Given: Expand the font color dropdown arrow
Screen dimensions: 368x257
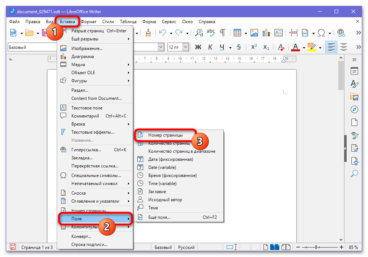Looking at the screenshot, I should point(304,48).
